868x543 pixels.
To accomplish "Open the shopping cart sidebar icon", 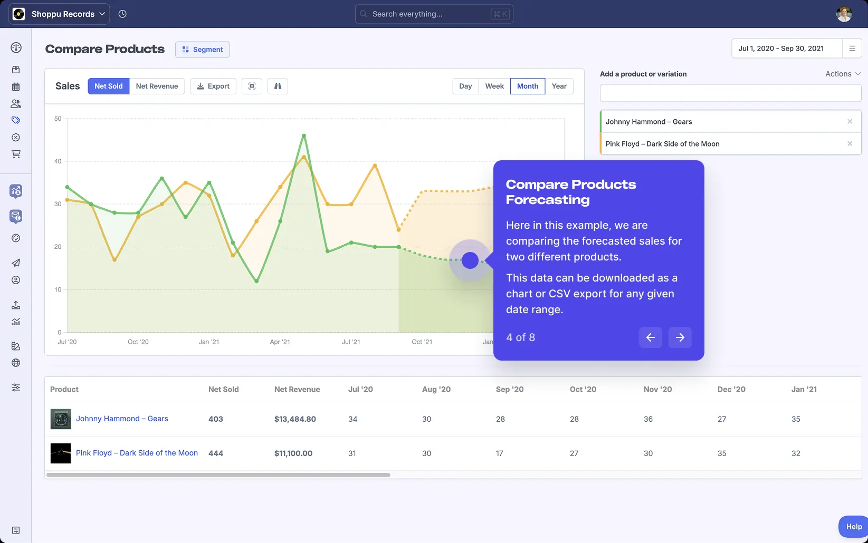I will pos(16,154).
